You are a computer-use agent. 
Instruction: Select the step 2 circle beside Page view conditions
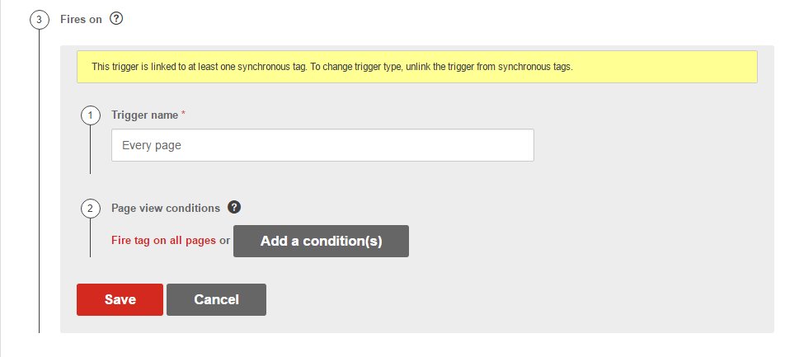pos(90,209)
